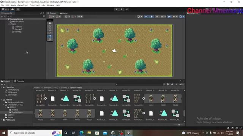Open the Component menu

(x=35, y=5)
